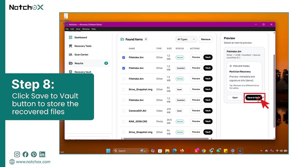Click Open button in Preview panel

(x=235, y=97)
